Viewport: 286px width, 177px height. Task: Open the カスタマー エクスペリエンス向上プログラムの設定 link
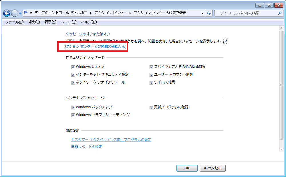coord(111,140)
